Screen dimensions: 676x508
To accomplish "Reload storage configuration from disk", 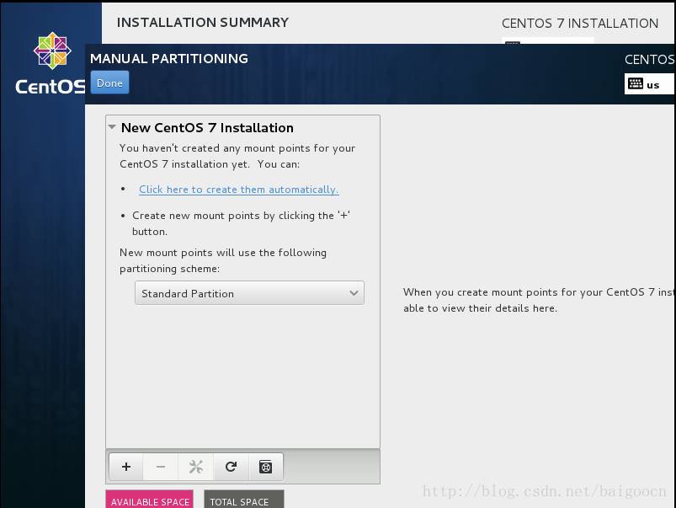I will point(231,467).
